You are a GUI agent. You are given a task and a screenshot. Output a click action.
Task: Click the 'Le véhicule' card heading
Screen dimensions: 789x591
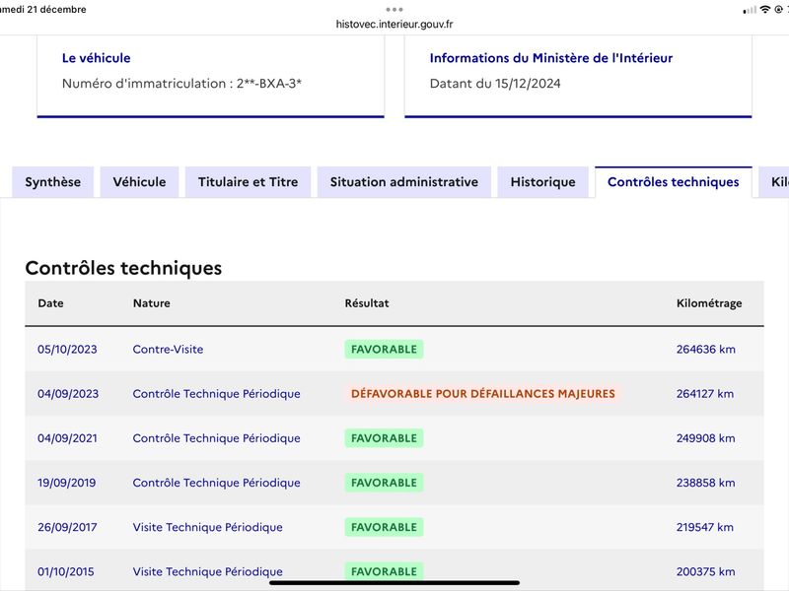pos(96,58)
